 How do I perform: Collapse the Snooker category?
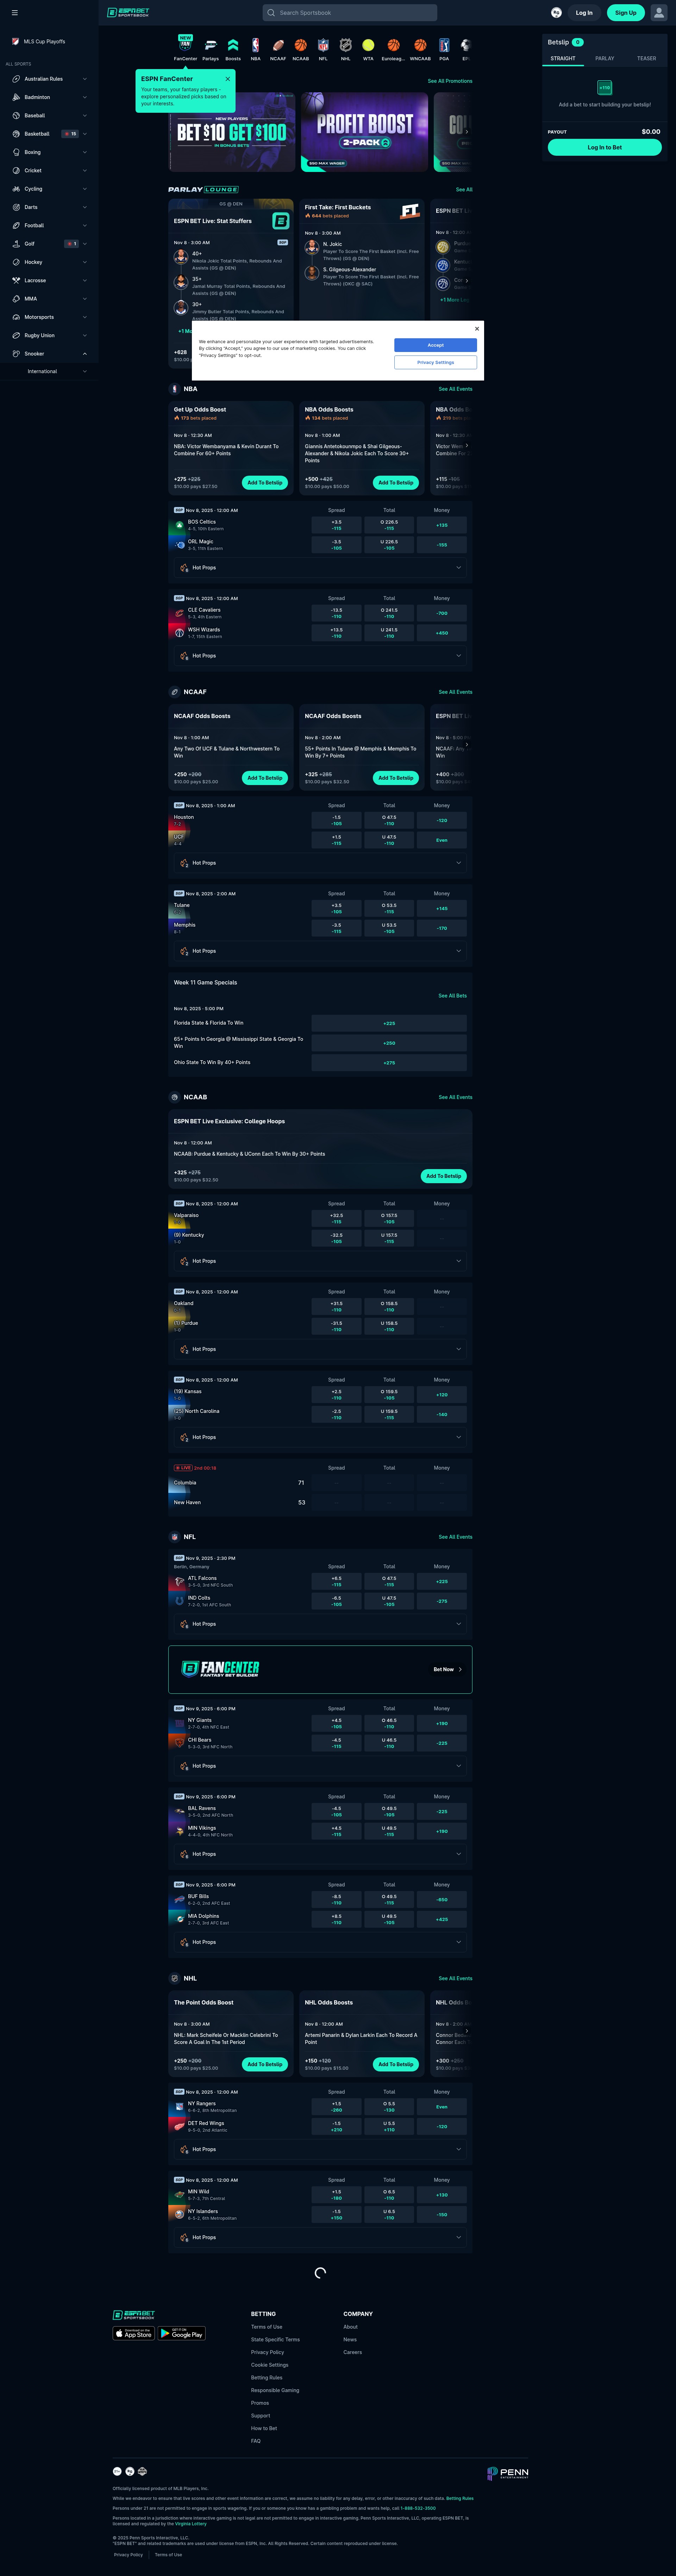coord(49,354)
